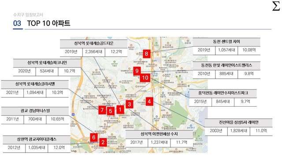Click the 2012년 year cell
The width and height of the screenshot is (282, 158).
click(x=14, y=148)
